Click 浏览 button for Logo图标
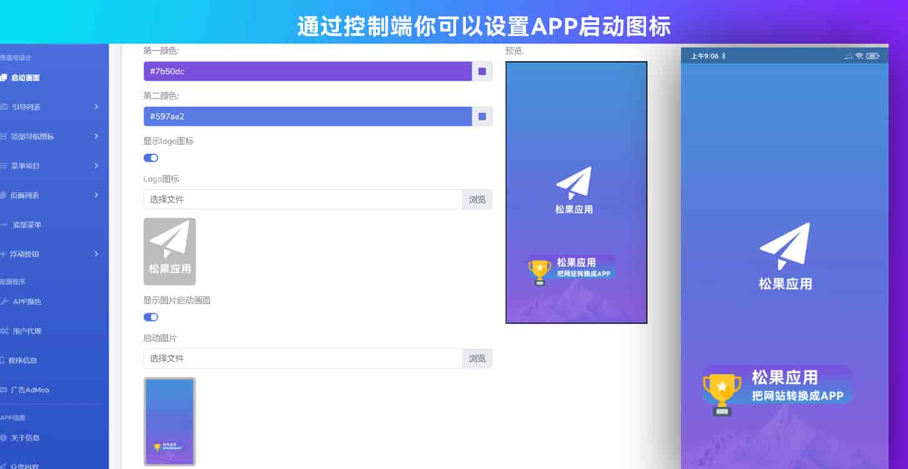908x469 pixels. point(477,200)
